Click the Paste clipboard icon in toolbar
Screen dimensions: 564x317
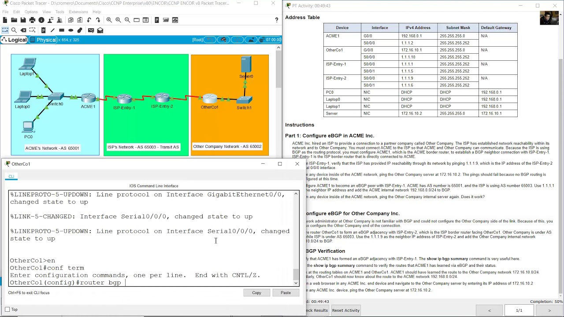pyautogui.click(x=80, y=20)
